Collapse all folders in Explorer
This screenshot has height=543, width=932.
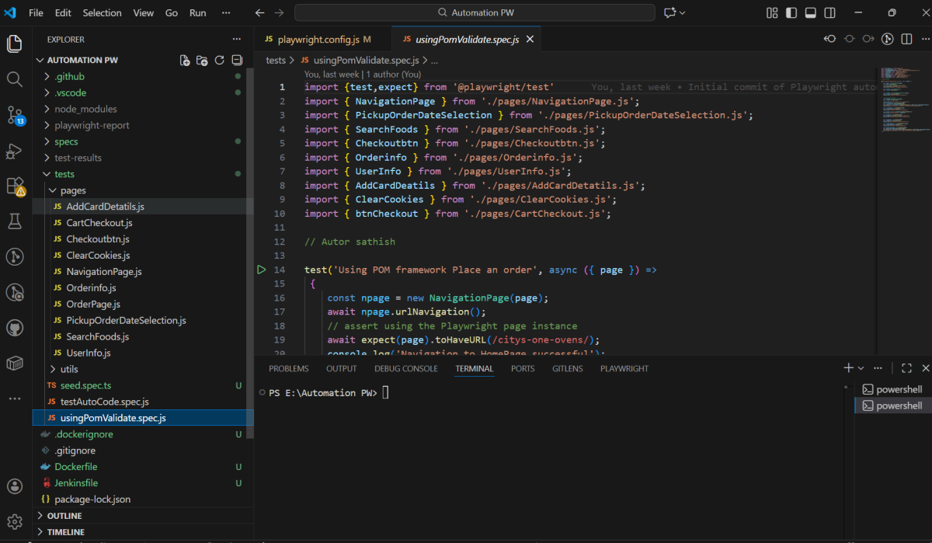pos(237,61)
